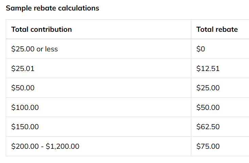Click the words "or less" in first row

pyautogui.click(x=47, y=49)
